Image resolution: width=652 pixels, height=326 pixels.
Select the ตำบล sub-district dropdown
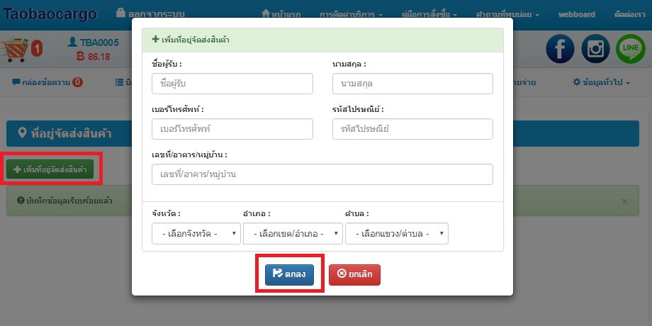click(396, 233)
